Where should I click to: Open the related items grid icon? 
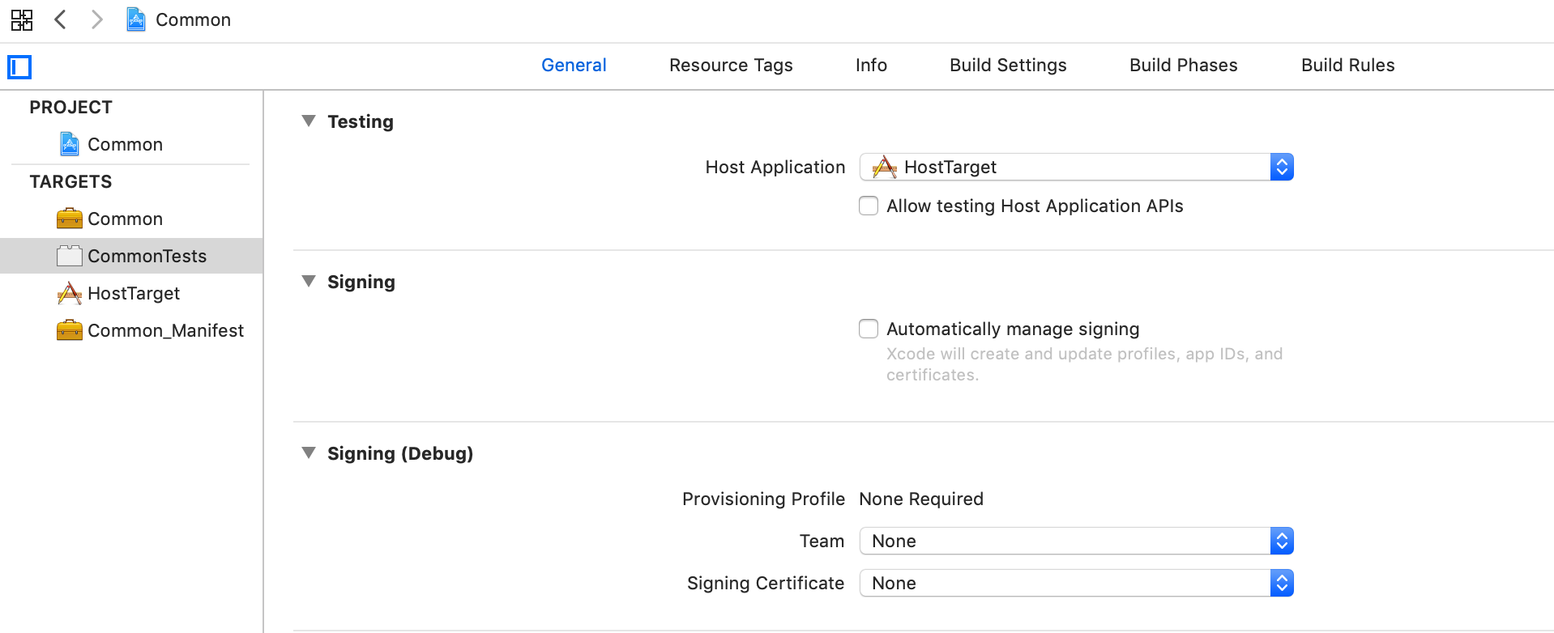(22, 19)
